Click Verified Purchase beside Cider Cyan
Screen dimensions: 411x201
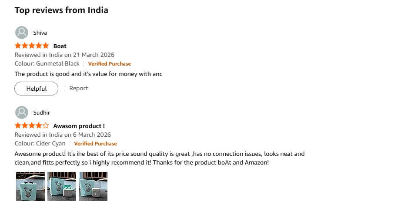click(95, 144)
